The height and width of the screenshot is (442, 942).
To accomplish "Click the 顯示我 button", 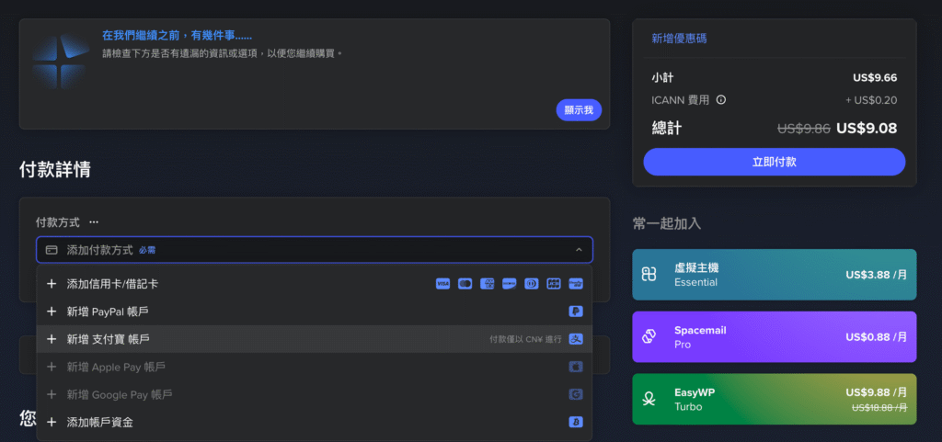I will coord(579,110).
